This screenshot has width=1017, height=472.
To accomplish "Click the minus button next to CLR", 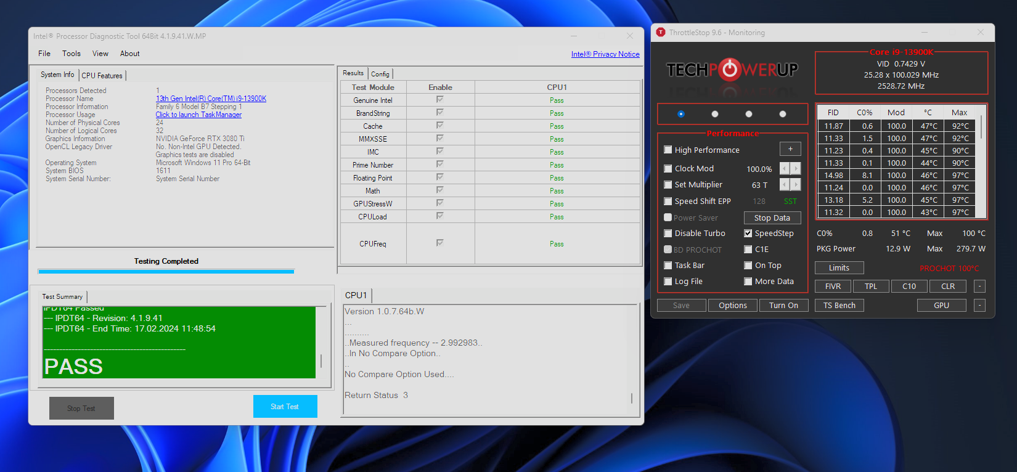I will 979,286.
